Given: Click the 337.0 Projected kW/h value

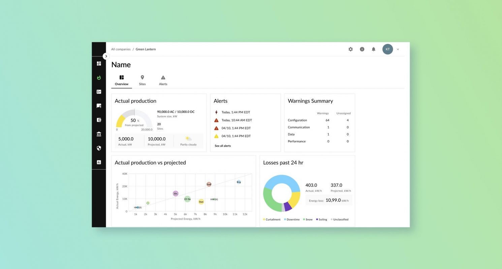Looking at the screenshot, I should (336, 185).
